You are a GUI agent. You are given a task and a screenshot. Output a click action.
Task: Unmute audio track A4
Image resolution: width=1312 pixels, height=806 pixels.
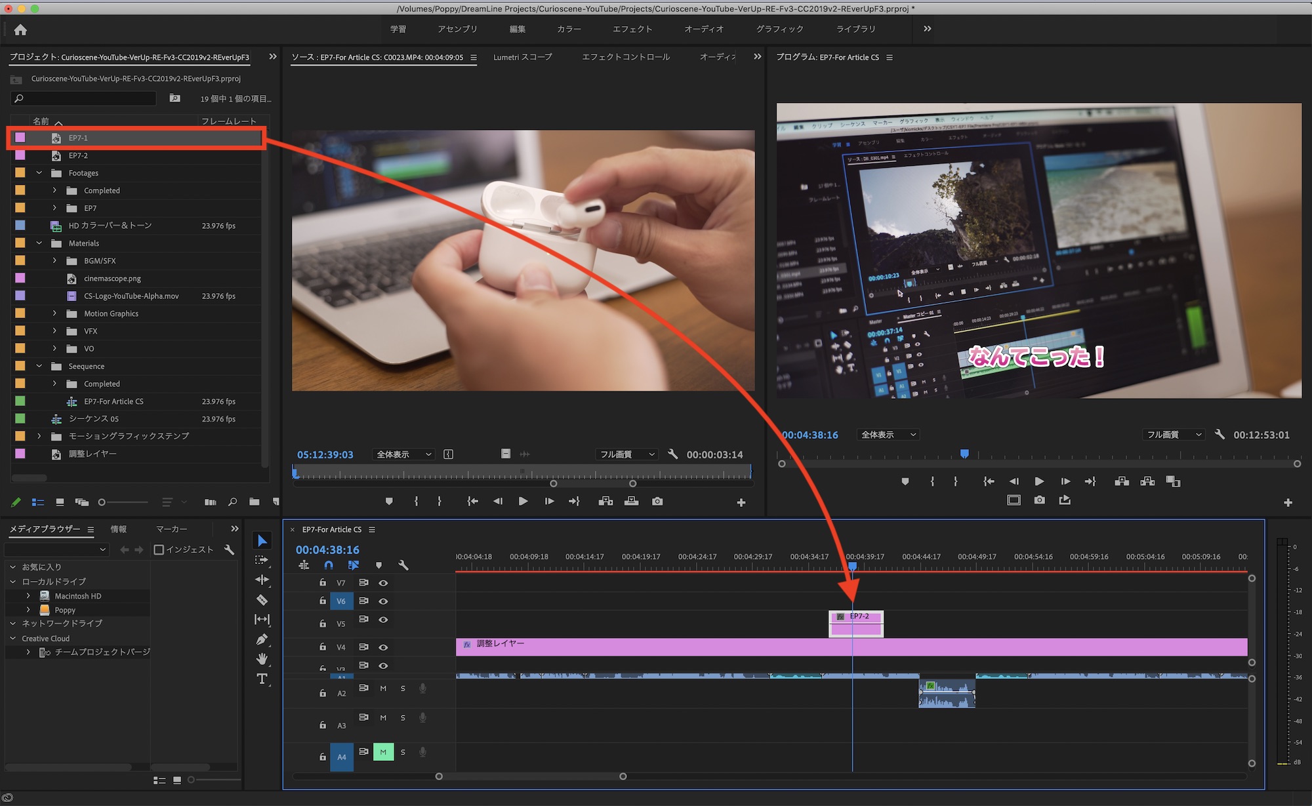(x=383, y=752)
